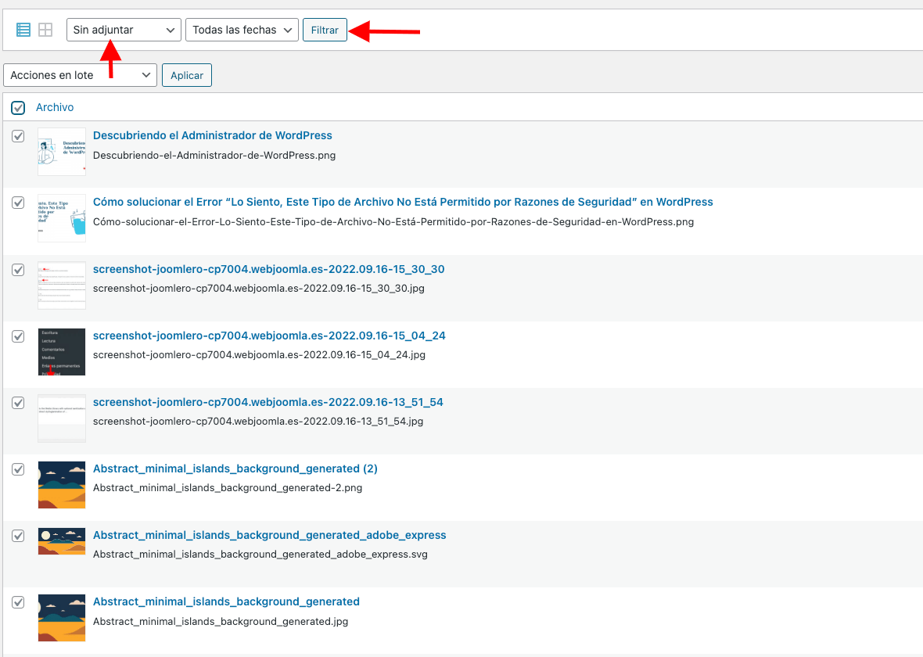Viewport: 923px width, 657px height.
Task: Click filename Abstract_minimal_islands_background_generated.jpg
Action: tap(221, 622)
